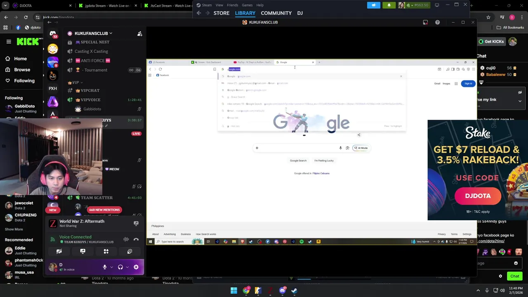This screenshot has width=528, height=297.
Task: Open Steam notifications bell
Action: [389, 5]
